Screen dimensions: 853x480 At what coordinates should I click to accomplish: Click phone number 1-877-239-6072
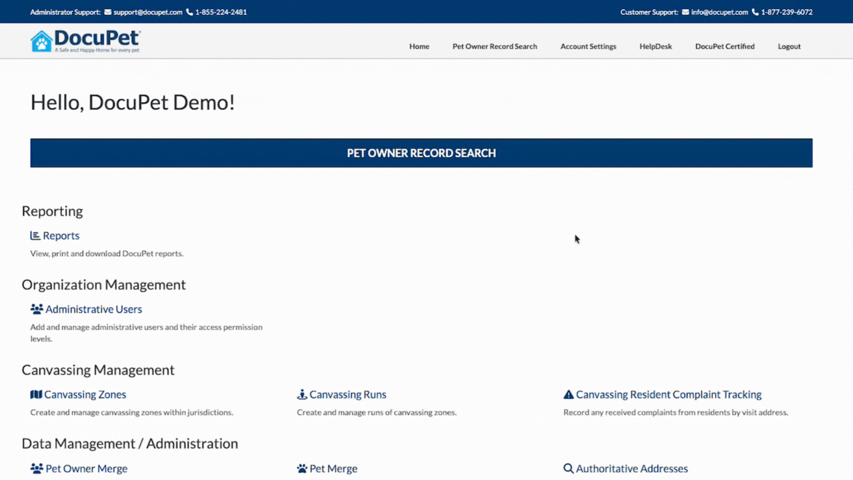(x=787, y=12)
